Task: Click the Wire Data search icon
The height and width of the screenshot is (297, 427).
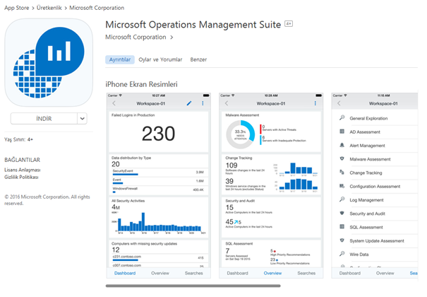Action: [342, 254]
